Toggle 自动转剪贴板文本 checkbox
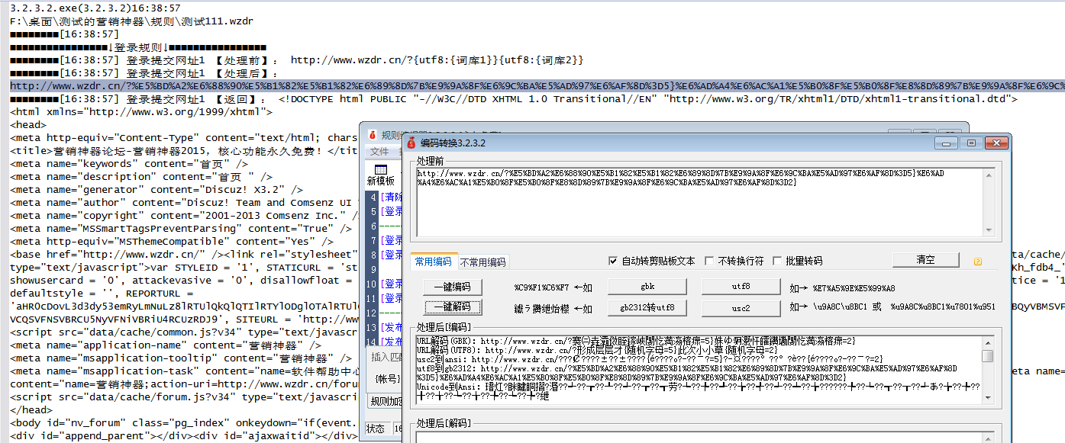The height and width of the screenshot is (443, 1065). coord(612,261)
